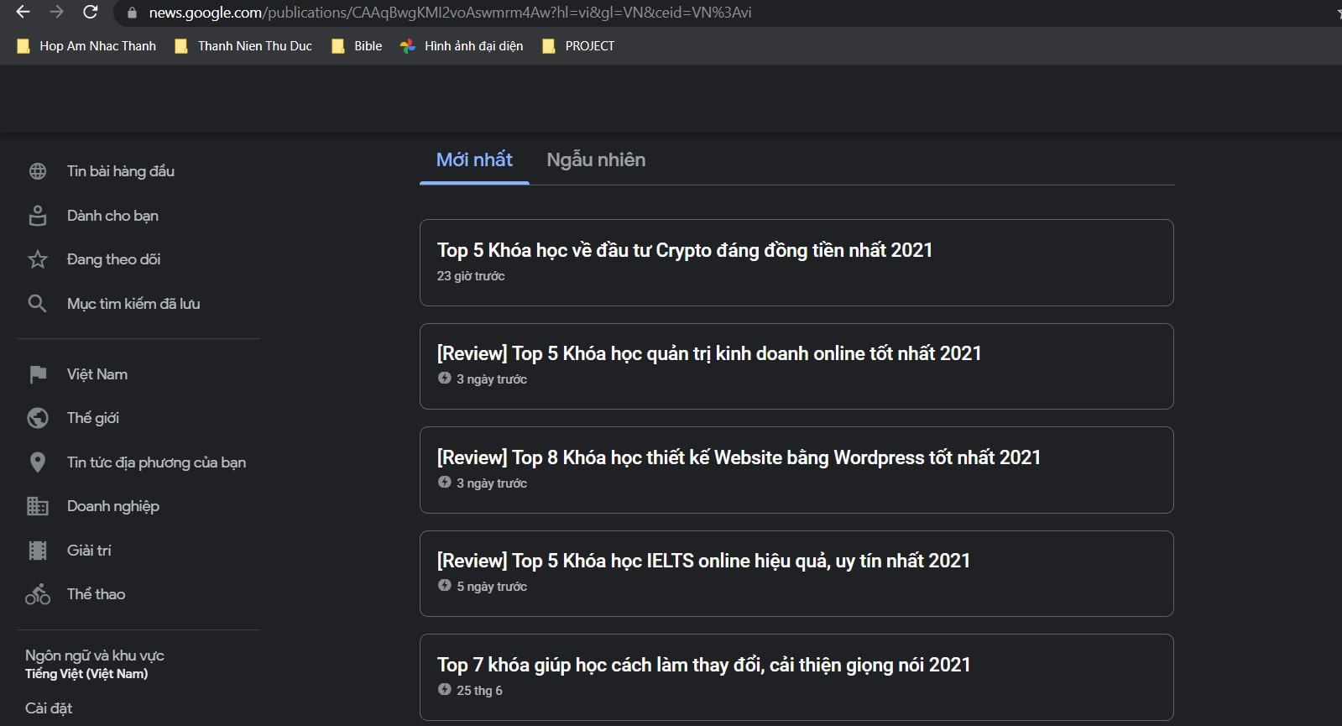The width and height of the screenshot is (1342, 726).
Task: Click AMP icon beside Wordpress article timestamp
Action: (x=445, y=482)
